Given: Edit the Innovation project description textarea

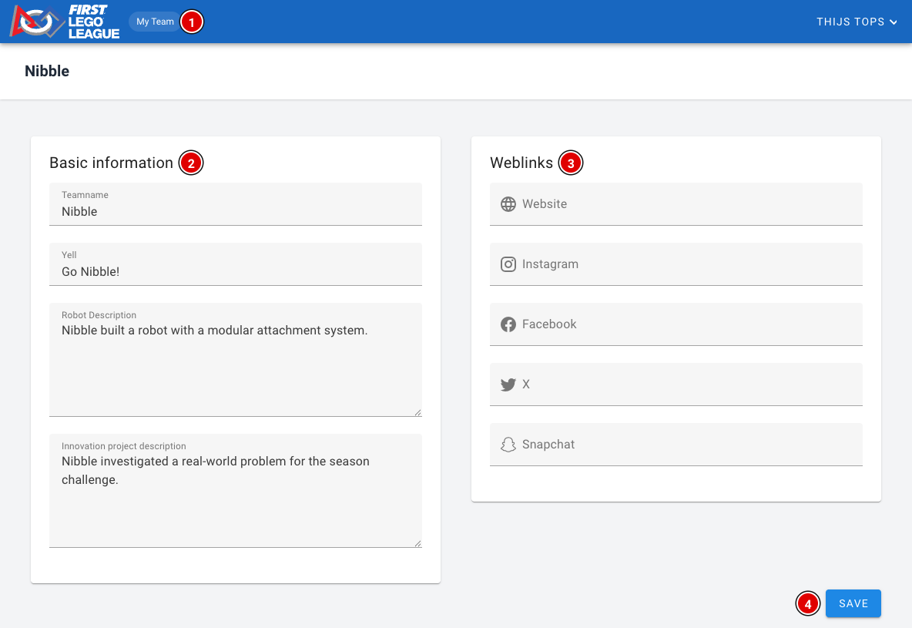Looking at the screenshot, I should click(x=236, y=491).
